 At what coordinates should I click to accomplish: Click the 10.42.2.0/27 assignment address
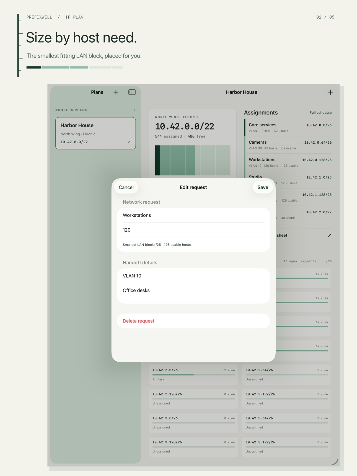click(x=319, y=212)
